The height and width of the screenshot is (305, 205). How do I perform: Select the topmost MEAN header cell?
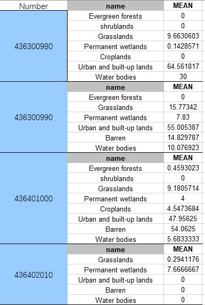pos(183,6)
